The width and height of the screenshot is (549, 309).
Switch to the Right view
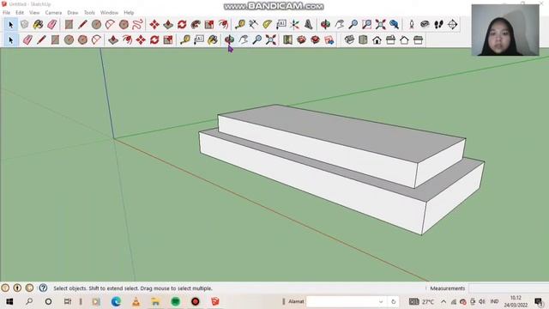[x=391, y=39]
